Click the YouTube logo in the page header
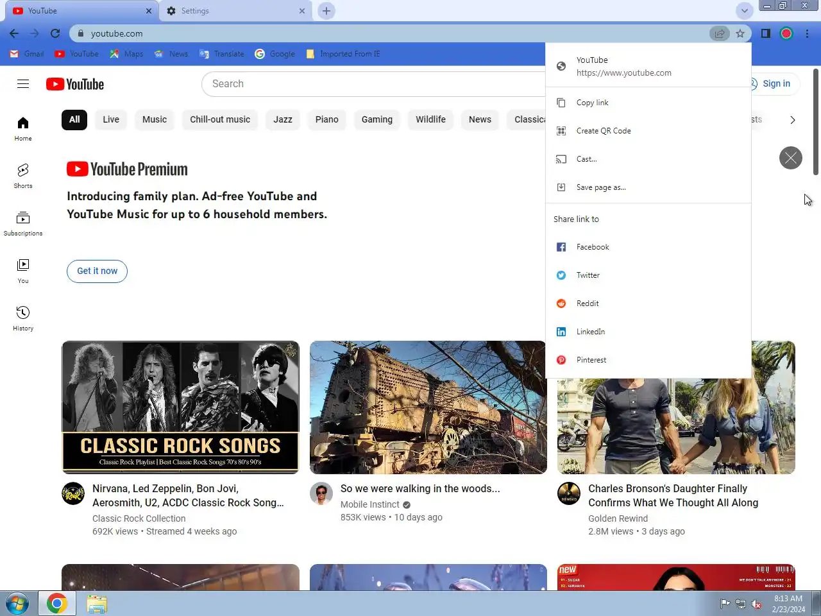Screen dimensions: 821x616 click(75, 84)
